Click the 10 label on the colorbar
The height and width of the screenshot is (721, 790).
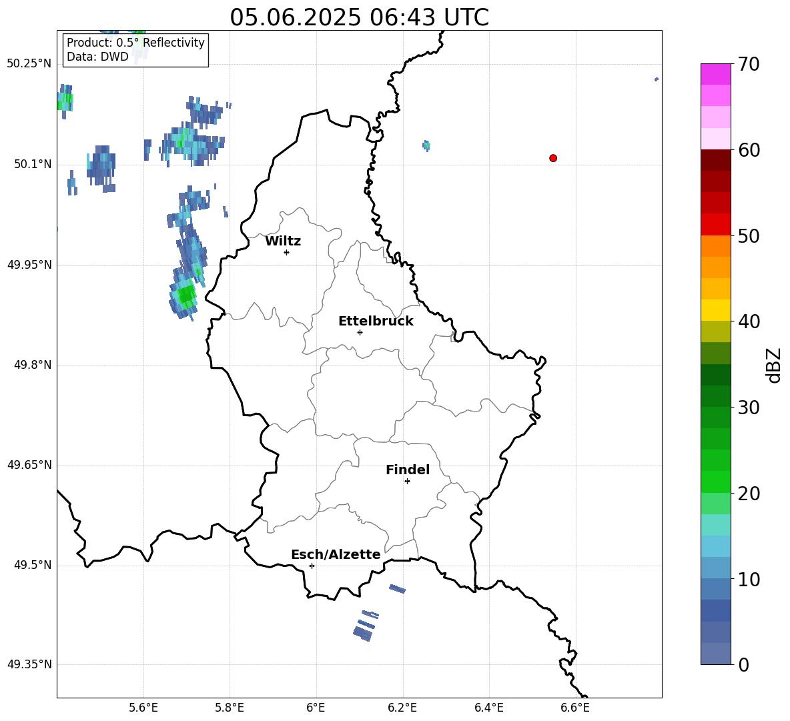point(749,579)
